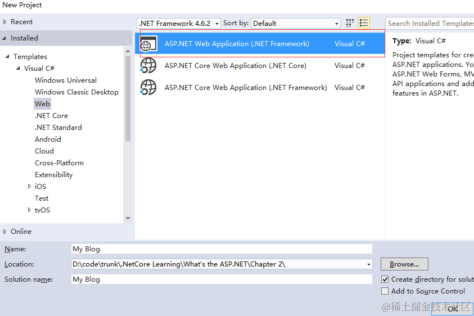Screen dimensions: 474x316
Task: Click the tree scrollbar up arrow
Action: click(x=128, y=51)
